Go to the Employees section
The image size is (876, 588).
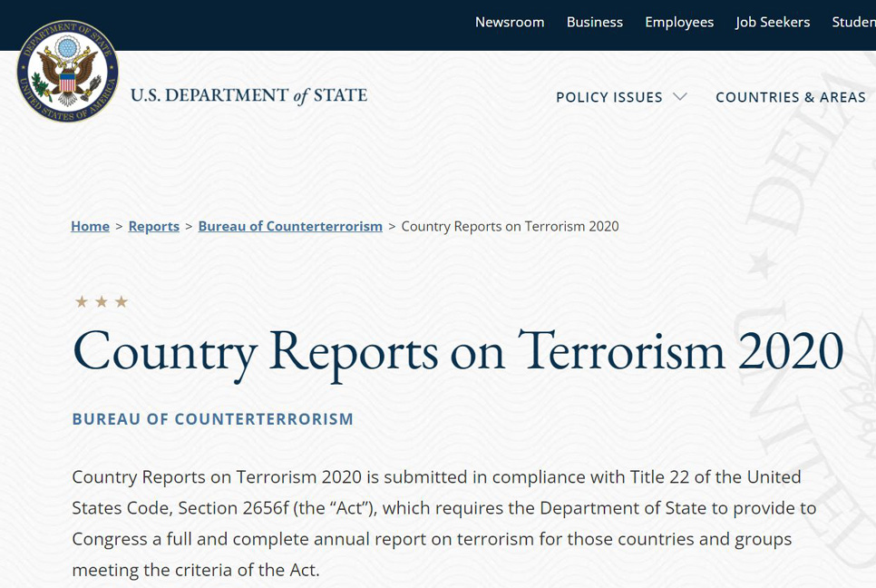pos(679,23)
